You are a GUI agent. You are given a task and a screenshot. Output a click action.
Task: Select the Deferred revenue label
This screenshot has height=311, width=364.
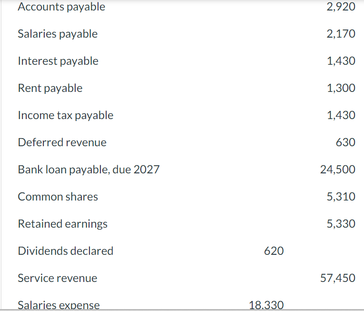(x=62, y=142)
